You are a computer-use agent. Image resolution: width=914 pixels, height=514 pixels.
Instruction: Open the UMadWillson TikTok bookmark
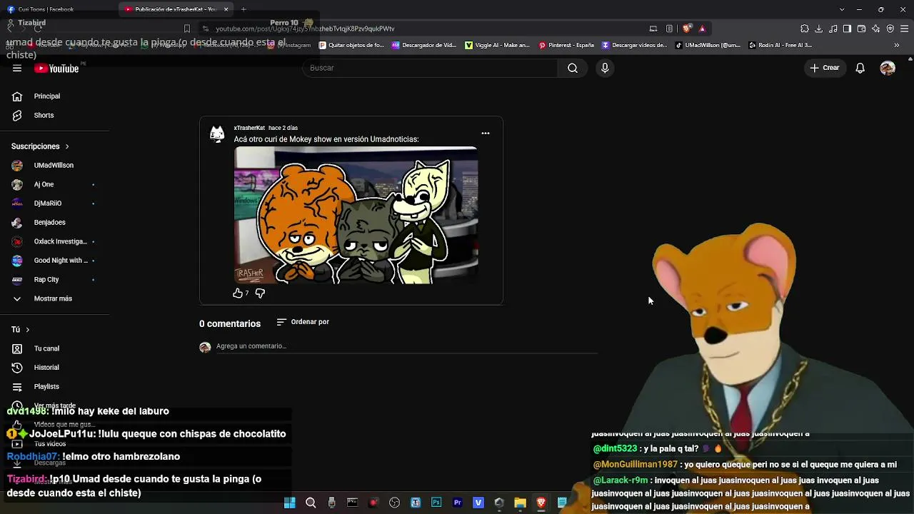click(708, 45)
